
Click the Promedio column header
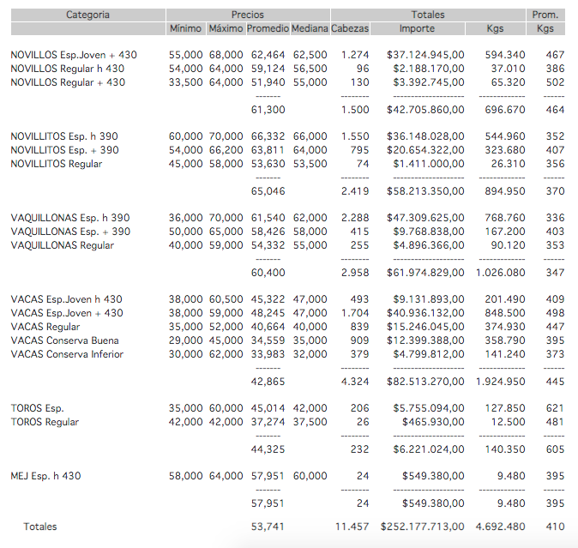tap(268, 28)
